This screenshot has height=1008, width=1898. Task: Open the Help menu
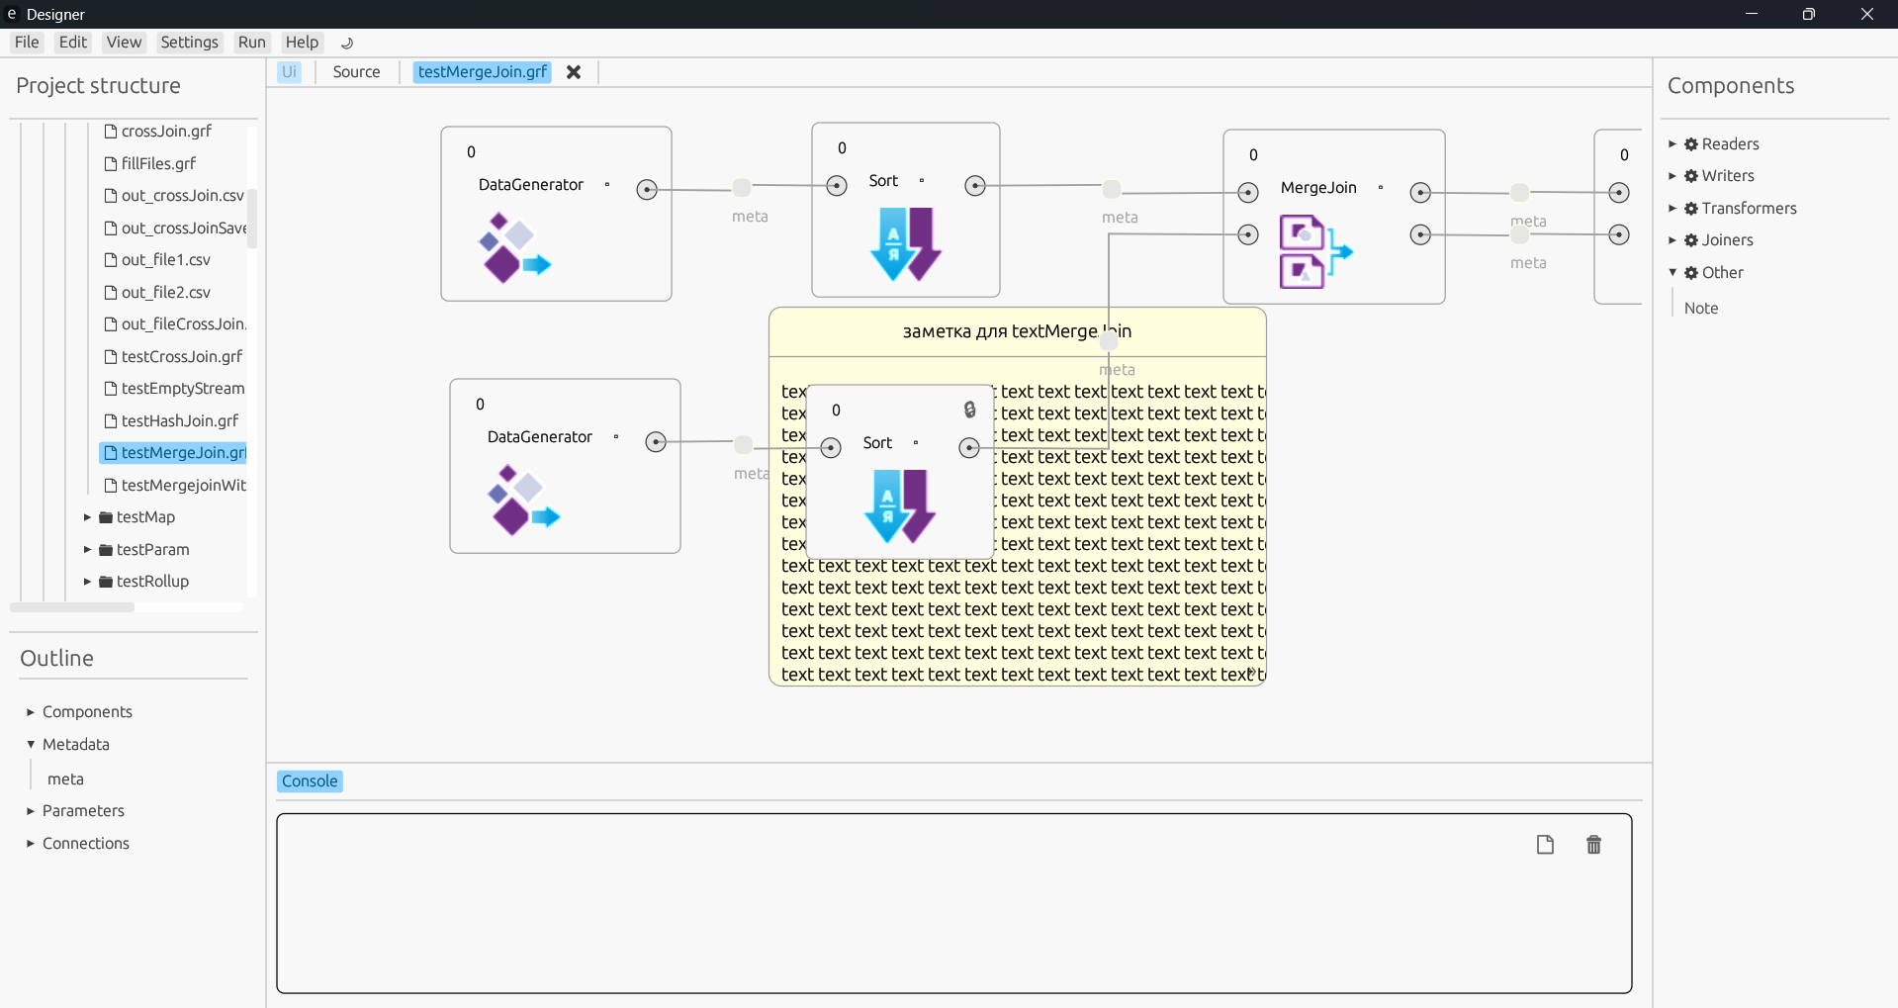[302, 42]
